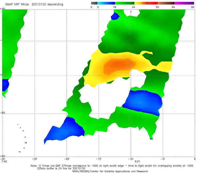The height and width of the screenshot is (173, 197).
Task: Select the cyan-to-blue colorbar segment
Action: coord(106,3)
